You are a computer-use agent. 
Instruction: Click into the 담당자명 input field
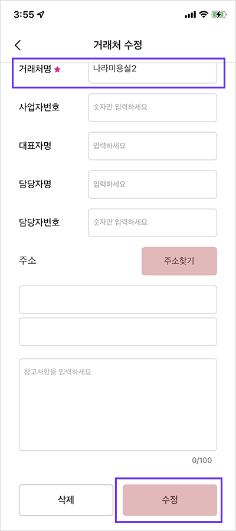152,184
